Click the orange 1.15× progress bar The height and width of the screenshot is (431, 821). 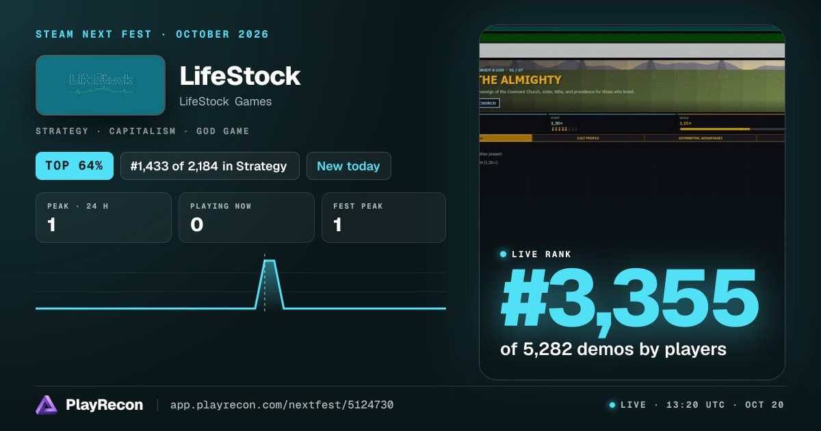[x=732, y=129]
